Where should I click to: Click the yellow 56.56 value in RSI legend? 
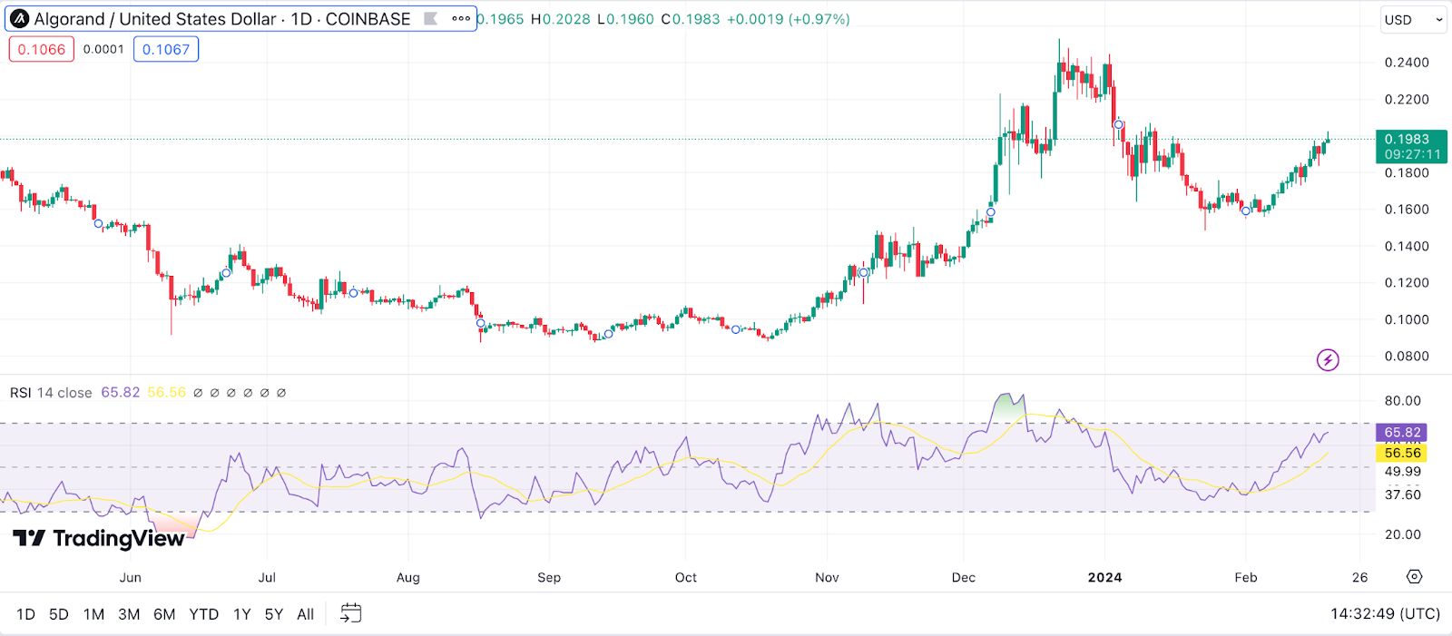click(x=166, y=393)
